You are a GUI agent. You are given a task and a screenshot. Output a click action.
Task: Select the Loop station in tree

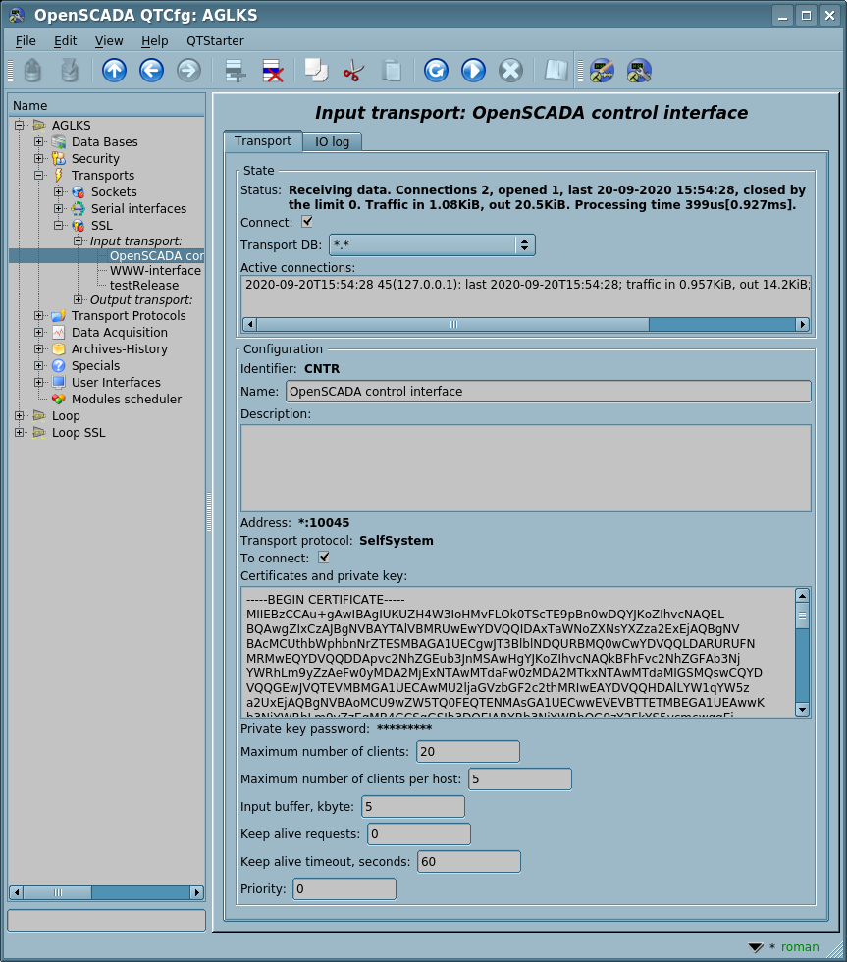(x=66, y=416)
